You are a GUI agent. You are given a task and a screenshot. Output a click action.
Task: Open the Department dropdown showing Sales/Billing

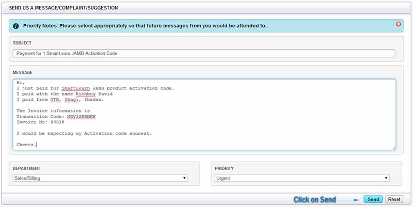[x=100, y=178]
